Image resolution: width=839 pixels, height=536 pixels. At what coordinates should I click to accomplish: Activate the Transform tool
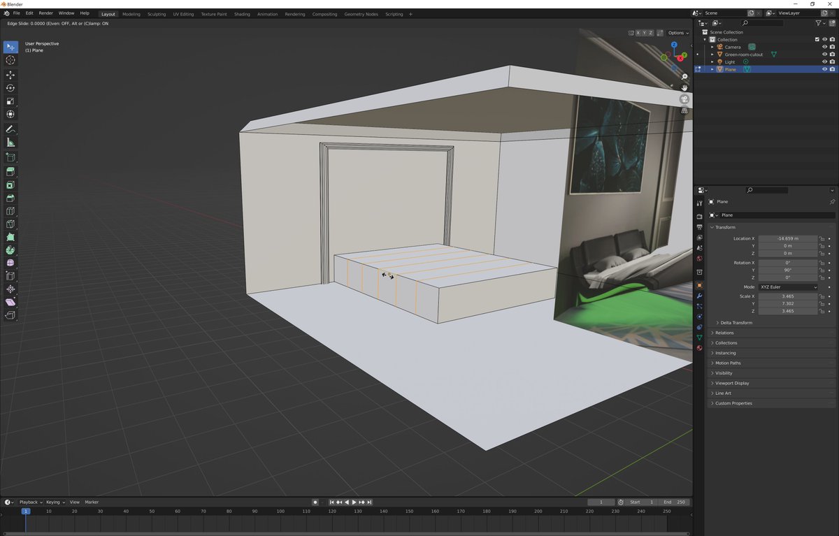coord(10,114)
